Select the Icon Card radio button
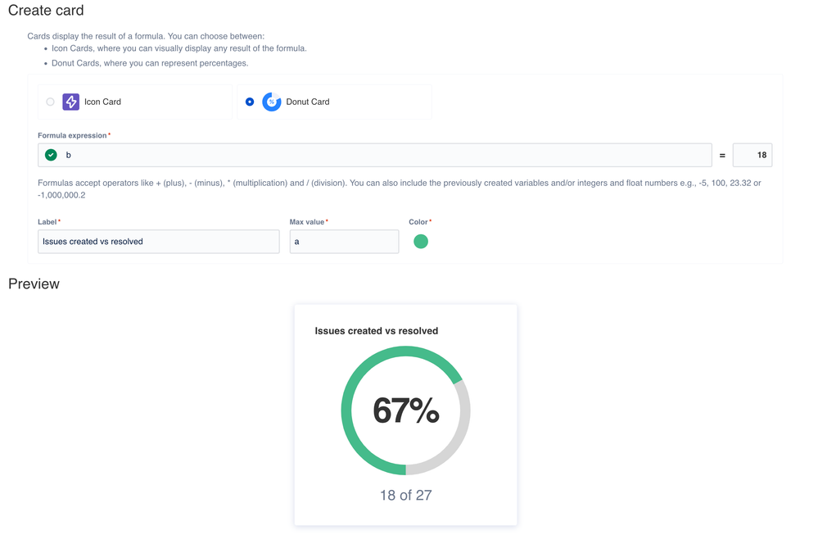Viewport: 818px width, 535px height. click(50, 102)
